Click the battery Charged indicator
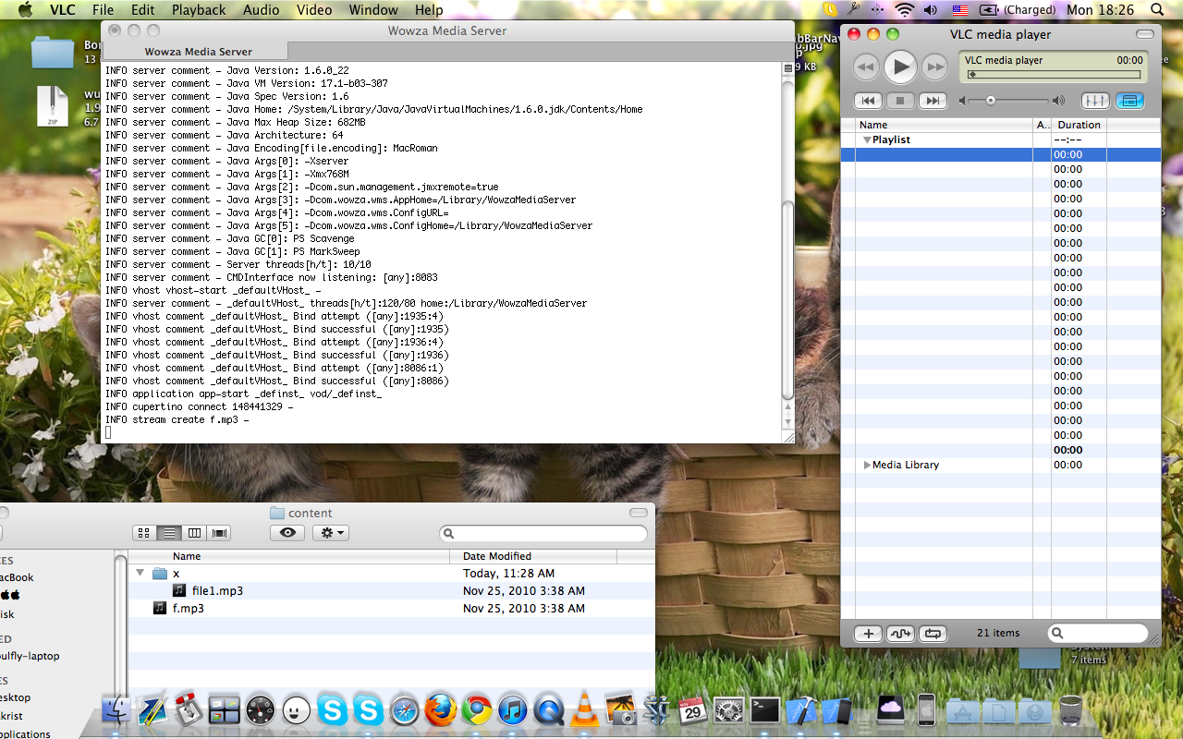Screen dimensions: 1183x739 coord(1018,10)
